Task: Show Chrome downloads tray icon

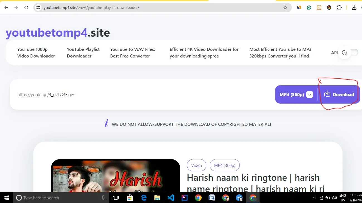Action: [x=354, y=7]
